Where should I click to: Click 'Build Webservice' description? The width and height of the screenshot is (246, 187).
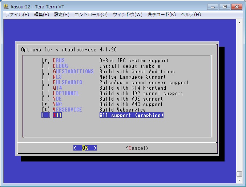pos(123,110)
